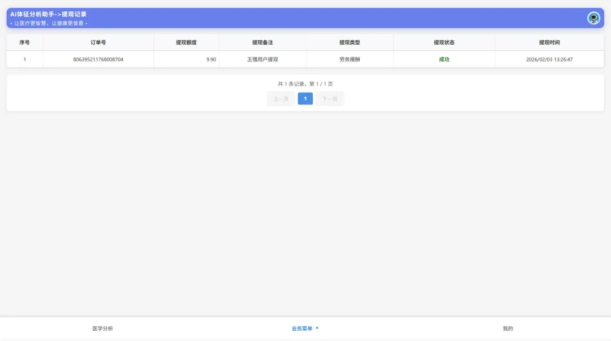Click the 下一页 next page button
611x341 pixels.
click(x=330, y=99)
